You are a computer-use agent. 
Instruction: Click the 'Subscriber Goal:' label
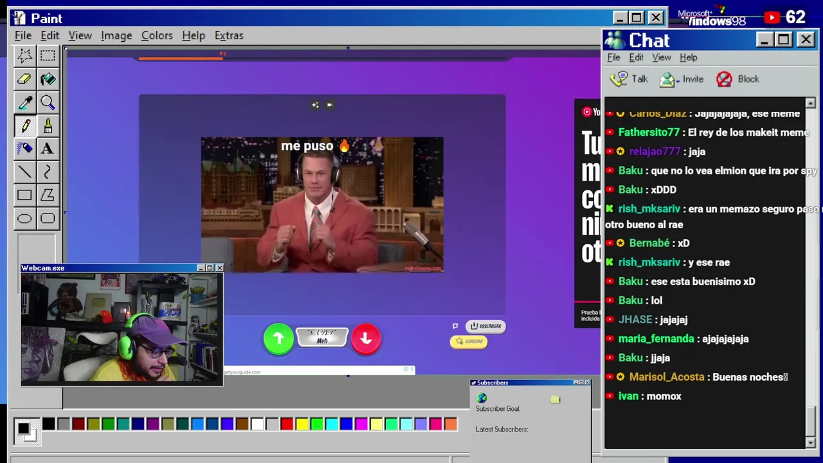tap(498, 409)
